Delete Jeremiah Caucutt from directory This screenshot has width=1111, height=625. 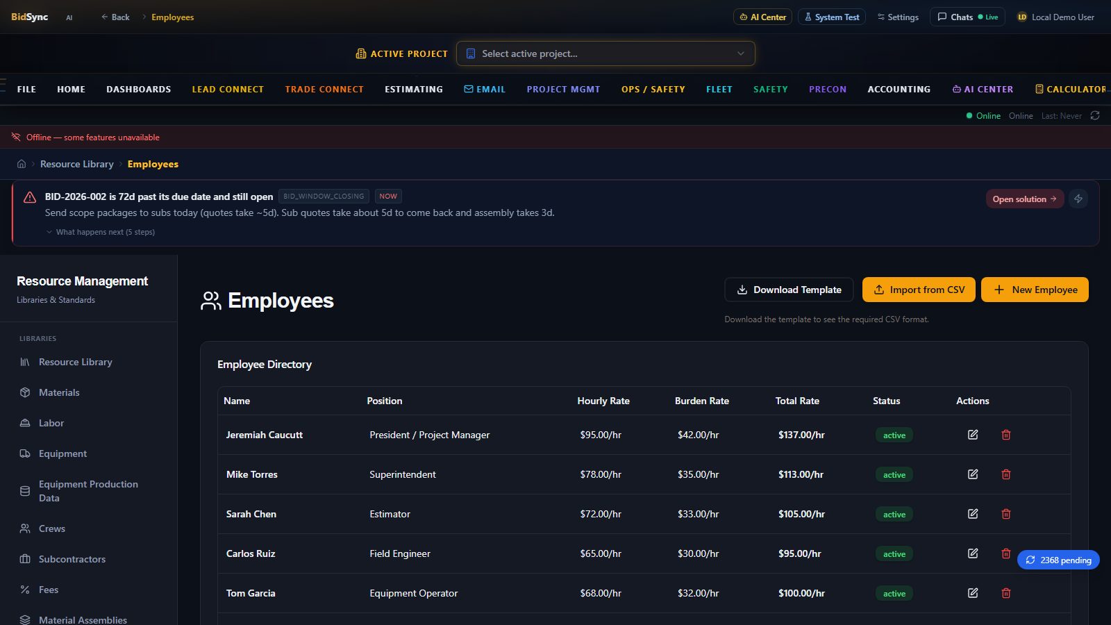click(1006, 435)
